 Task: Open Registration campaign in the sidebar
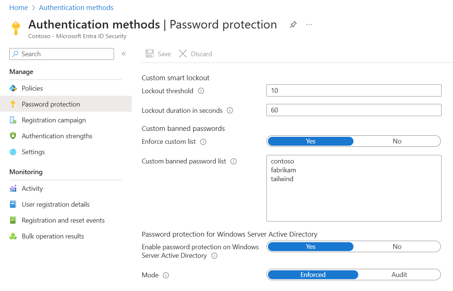(x=54, y=120)
